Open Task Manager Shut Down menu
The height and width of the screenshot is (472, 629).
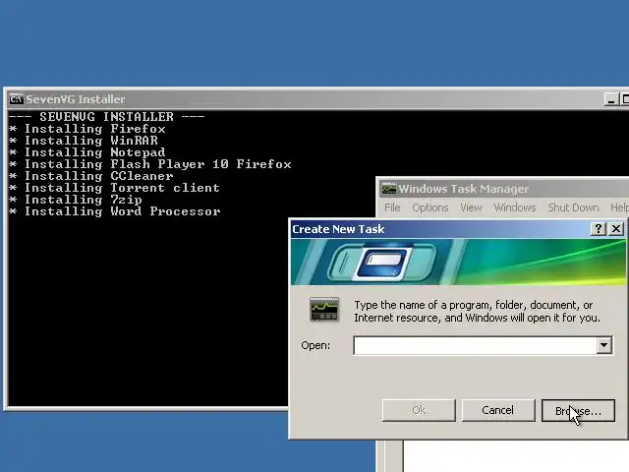[x=573, y=207]
